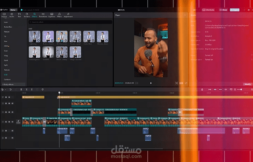Click the Modify button in Details
This screenshot has width=253, height=162.
pyautogui.click(x=248, y=84)
